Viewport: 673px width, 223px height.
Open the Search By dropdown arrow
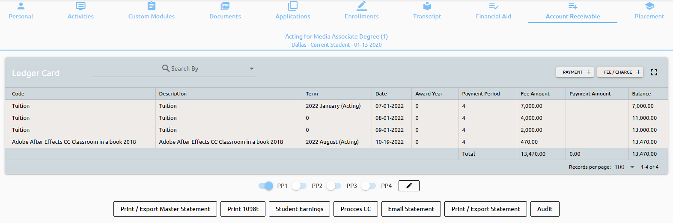coord(252,68)
